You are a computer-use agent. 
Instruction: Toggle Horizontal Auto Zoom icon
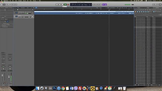pyautogui.click(x=122, y=8)
